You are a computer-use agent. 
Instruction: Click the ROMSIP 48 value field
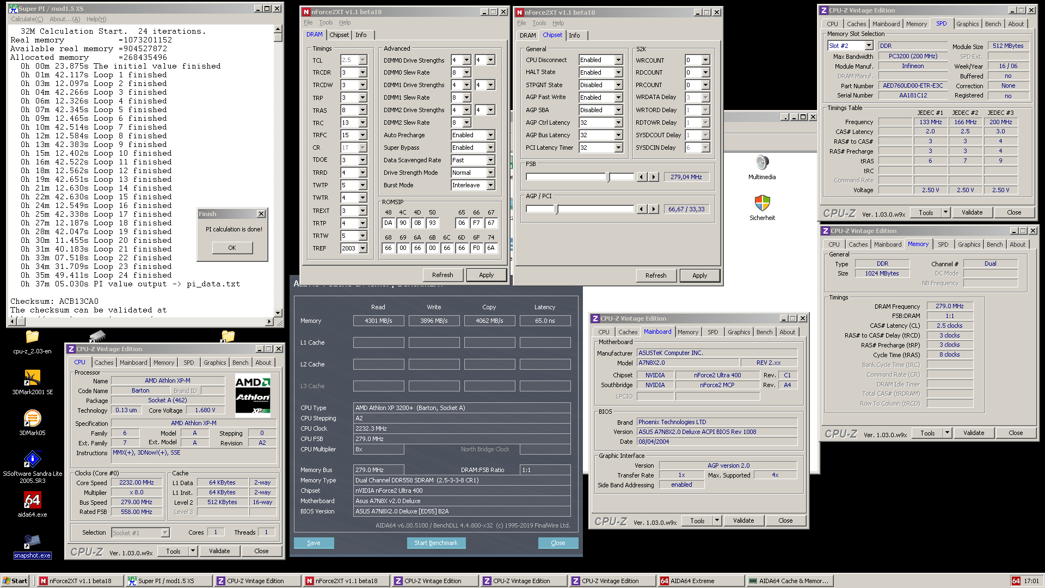coord(388,223)
